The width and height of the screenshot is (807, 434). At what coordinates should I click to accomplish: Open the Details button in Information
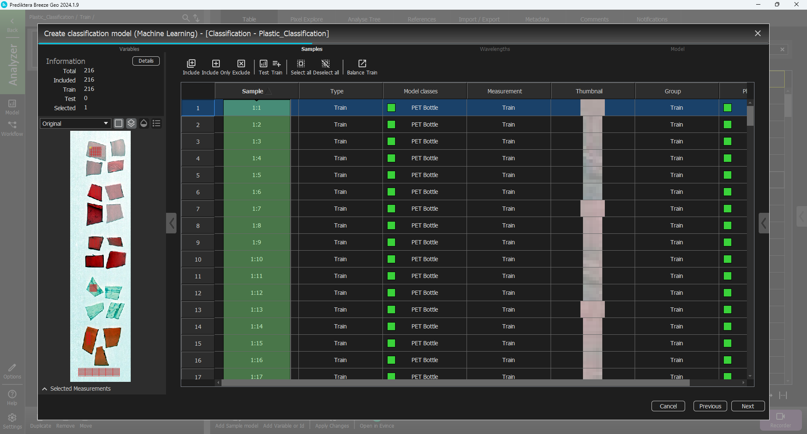[146, 61]
